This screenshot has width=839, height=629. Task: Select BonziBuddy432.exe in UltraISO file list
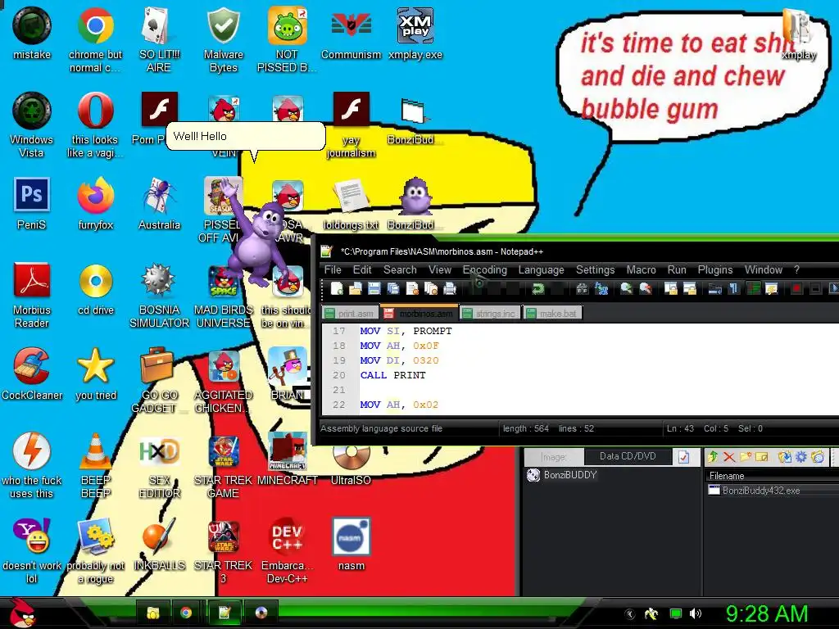pos(754,491)
